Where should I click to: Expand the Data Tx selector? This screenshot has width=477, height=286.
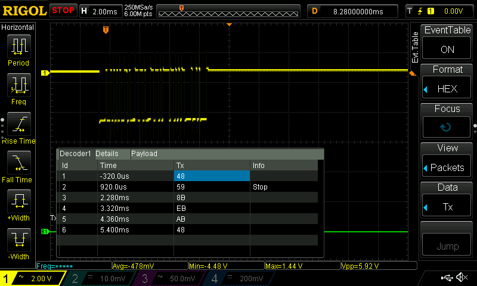pos(447,206)
